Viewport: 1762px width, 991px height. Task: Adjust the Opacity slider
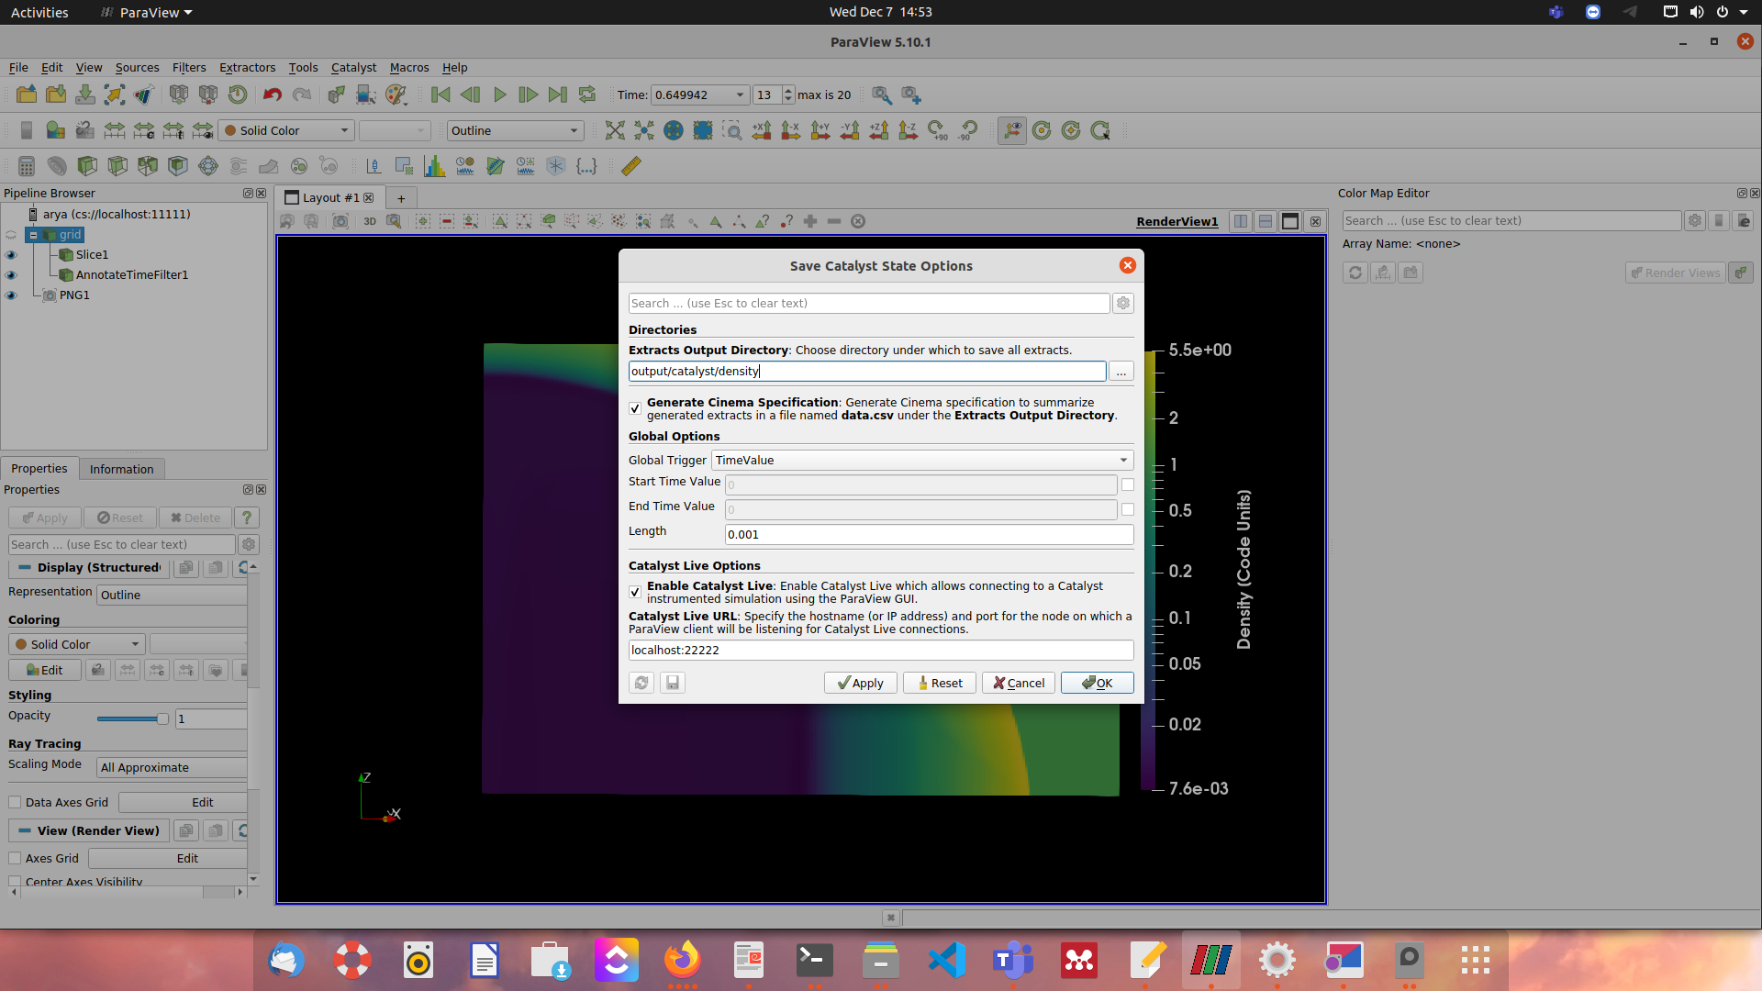133,718
